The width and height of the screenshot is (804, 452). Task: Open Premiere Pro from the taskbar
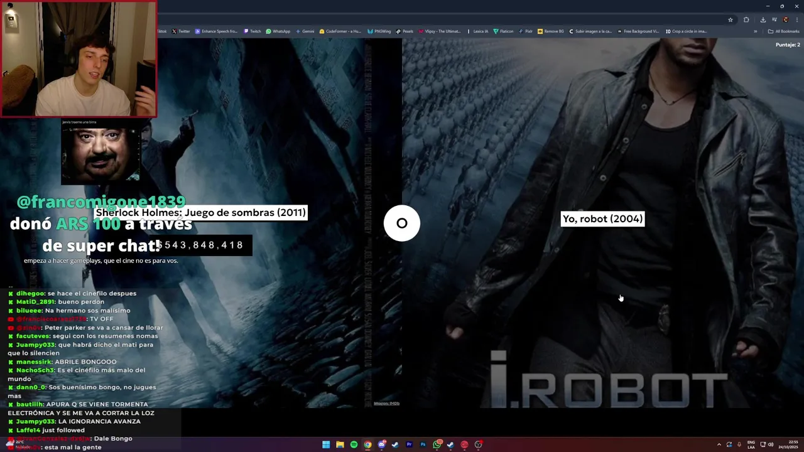409,444
